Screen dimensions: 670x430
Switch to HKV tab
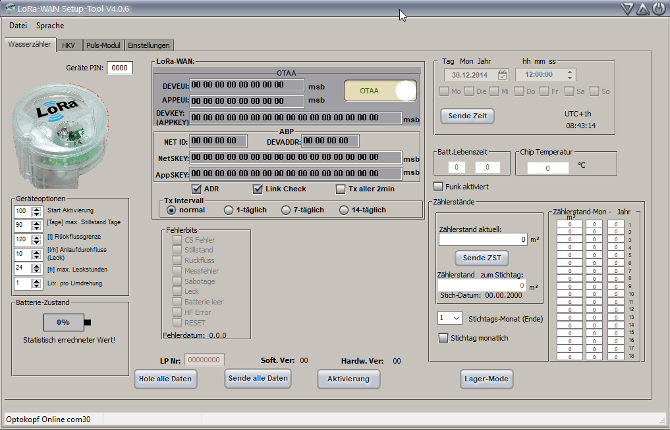click(x=69, y=45)
